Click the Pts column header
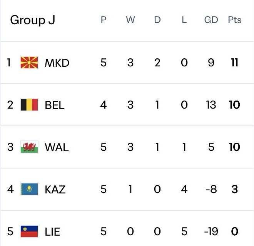The height and width of the screenshot is (246, 254). (234, 20)
